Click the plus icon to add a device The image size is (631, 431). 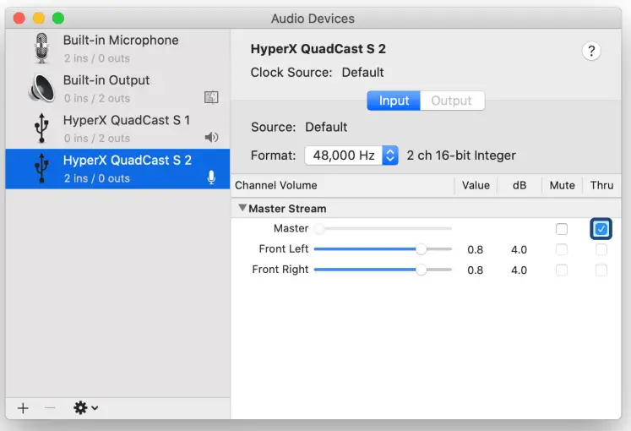point(23,408)
